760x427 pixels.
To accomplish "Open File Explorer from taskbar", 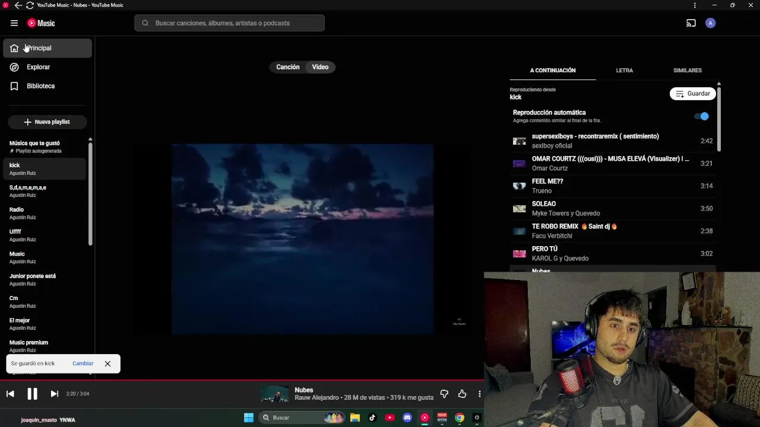I will (x=355, y=418).
